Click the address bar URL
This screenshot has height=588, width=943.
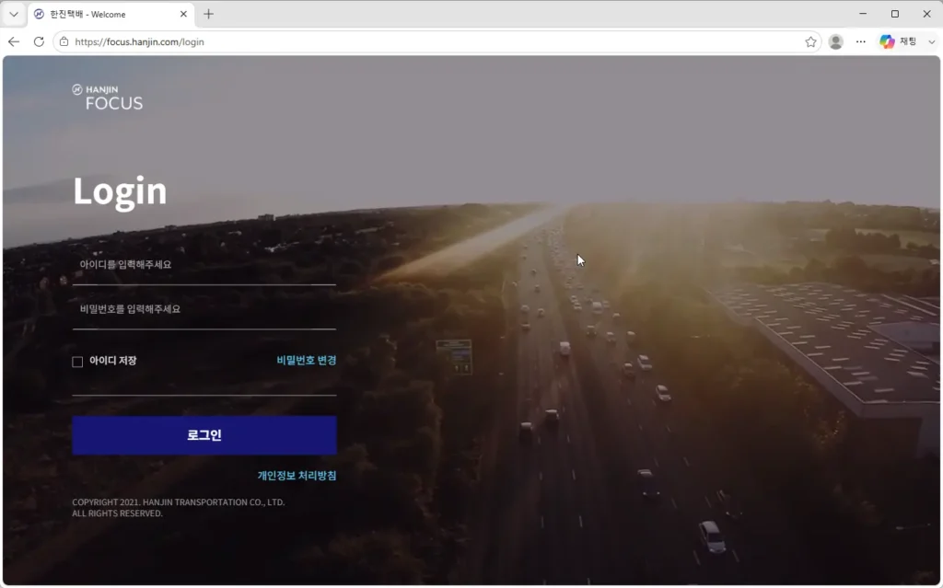click(x=140, y=41)
